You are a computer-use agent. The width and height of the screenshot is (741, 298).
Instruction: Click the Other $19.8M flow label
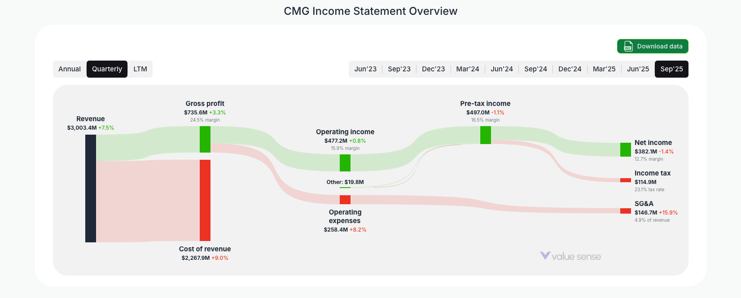tap(345, 182)
